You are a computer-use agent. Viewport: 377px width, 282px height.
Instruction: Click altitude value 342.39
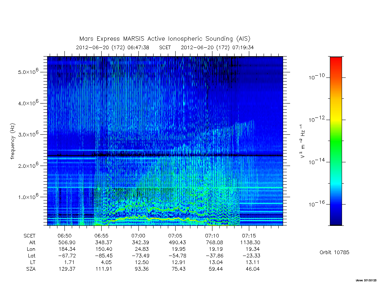tap(140, 242)
